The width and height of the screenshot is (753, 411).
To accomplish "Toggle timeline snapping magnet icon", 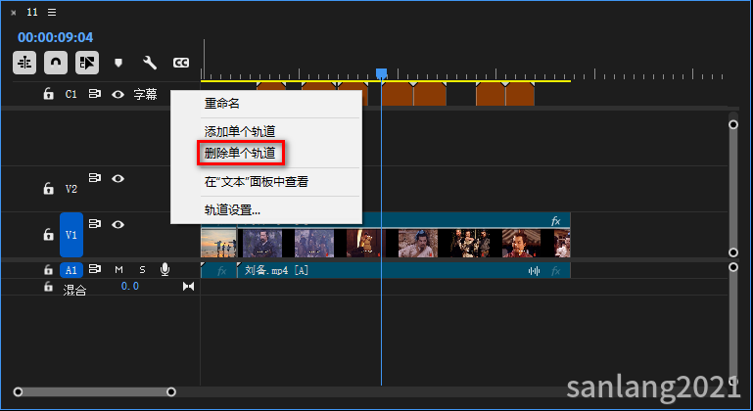I will 56,63.
